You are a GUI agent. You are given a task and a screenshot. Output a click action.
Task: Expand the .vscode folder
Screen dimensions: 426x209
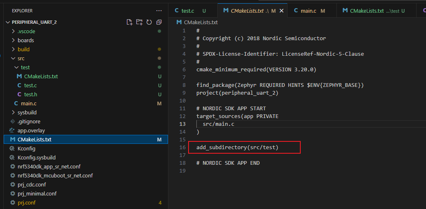[14, 32]
